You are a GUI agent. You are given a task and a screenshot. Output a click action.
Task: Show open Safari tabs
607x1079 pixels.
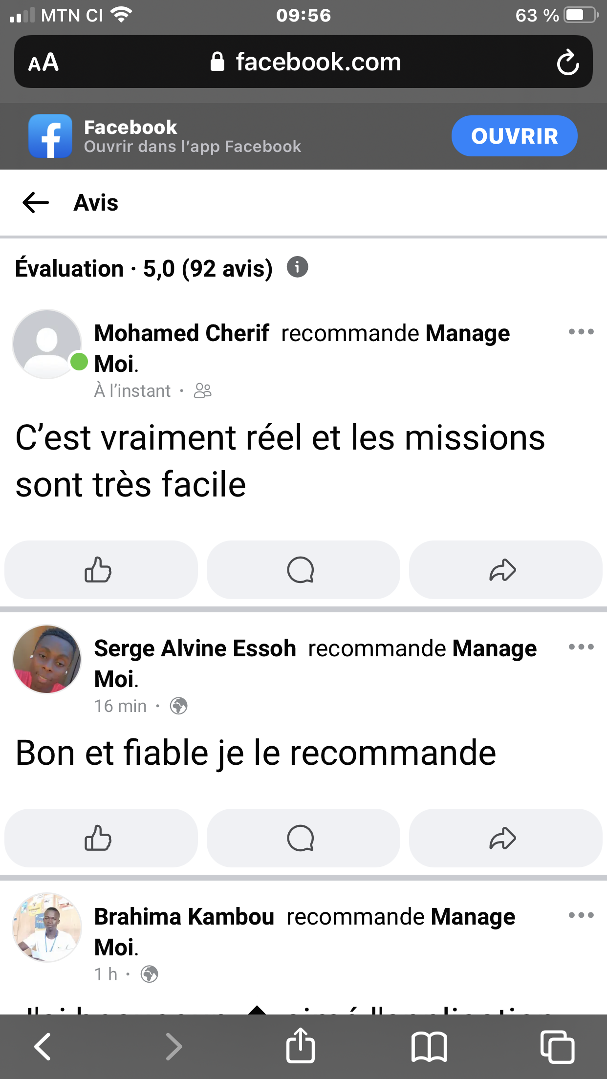pyautogui.click(x=557, y=1047)
